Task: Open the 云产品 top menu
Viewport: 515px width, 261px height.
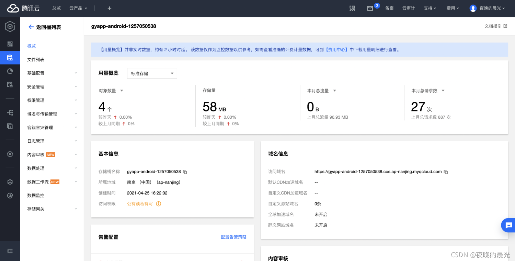Action: click(x=78, y=8)
